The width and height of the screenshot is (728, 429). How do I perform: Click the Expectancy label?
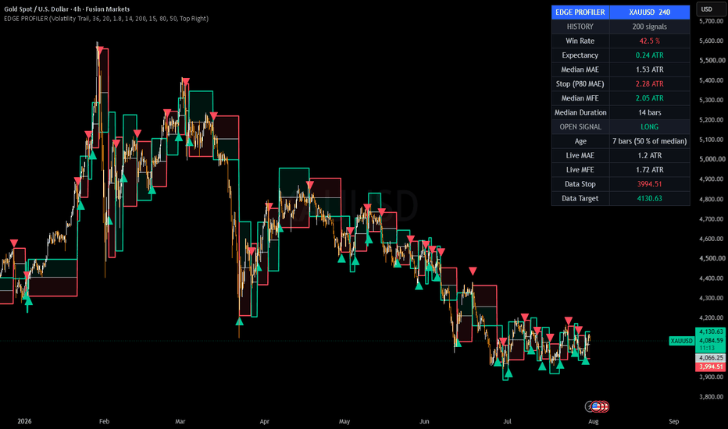point(580,55)
